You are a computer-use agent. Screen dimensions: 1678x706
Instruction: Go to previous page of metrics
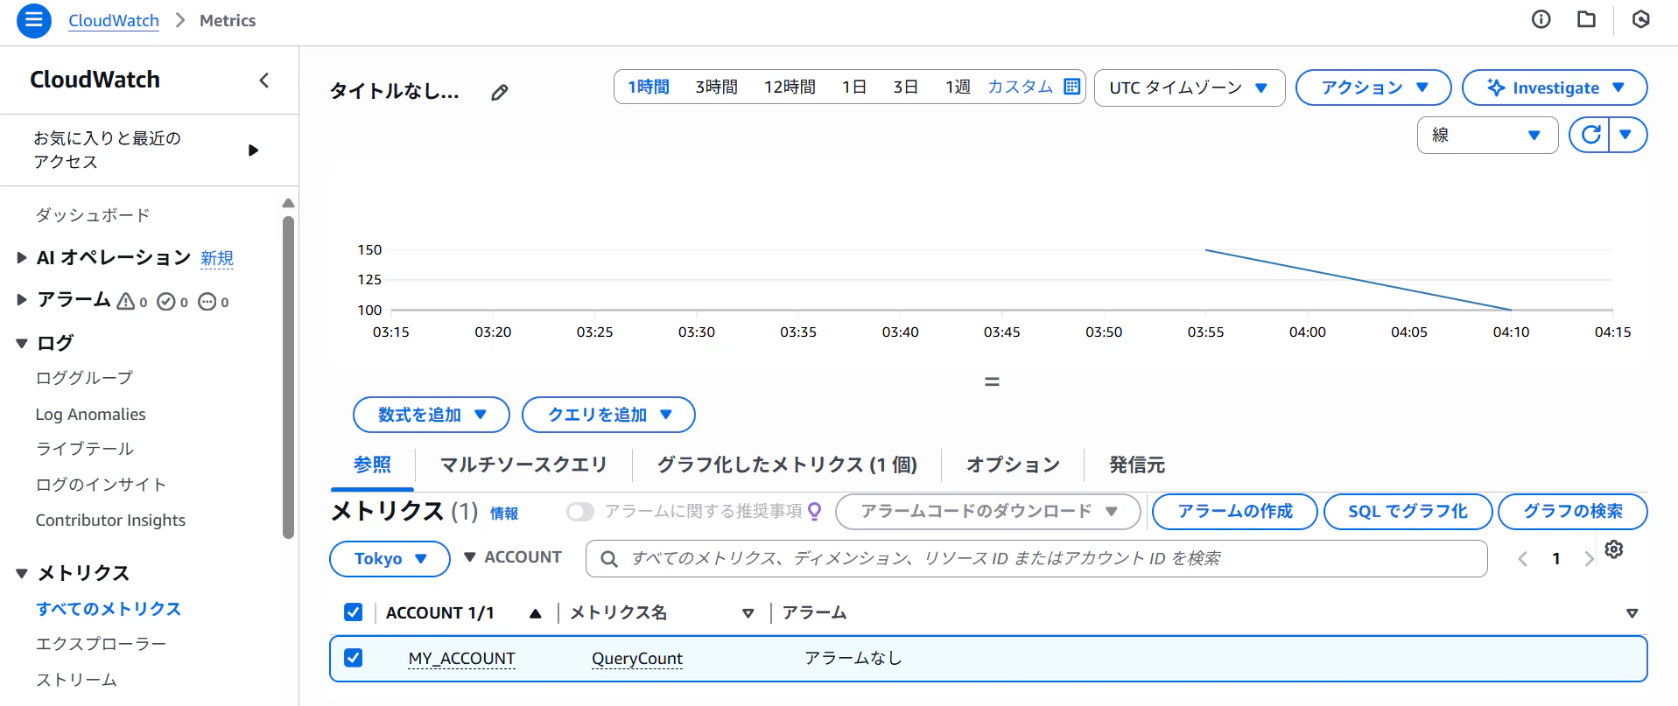(x=1522, y=558)
